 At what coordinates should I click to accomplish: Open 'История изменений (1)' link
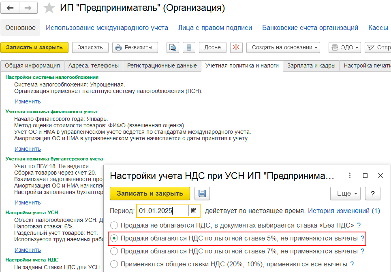point(344,211)
